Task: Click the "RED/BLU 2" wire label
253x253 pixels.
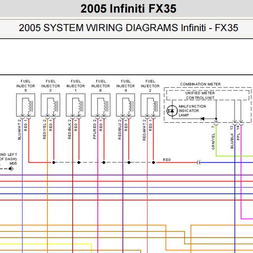Action: 120,129
